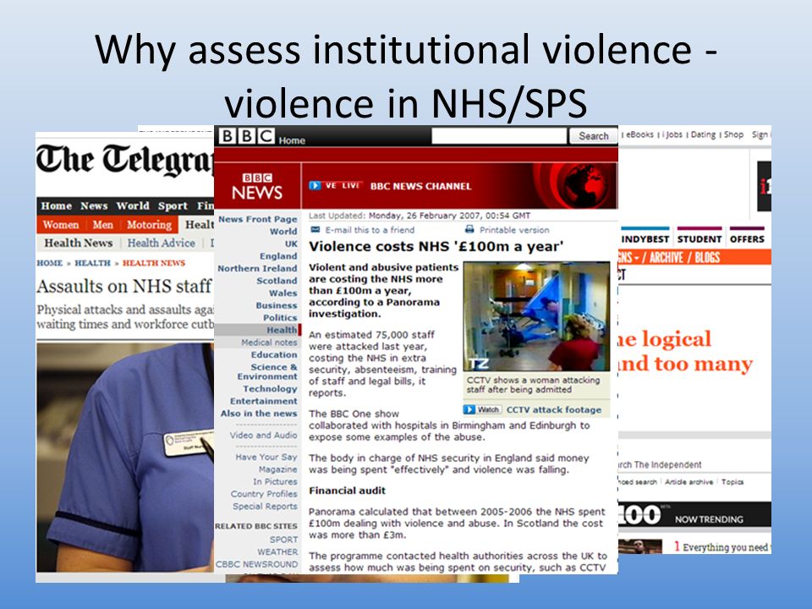This screenshot has width=812, height=609.
Task: Open Telegraph Home nav item
Action: point(57,206)
